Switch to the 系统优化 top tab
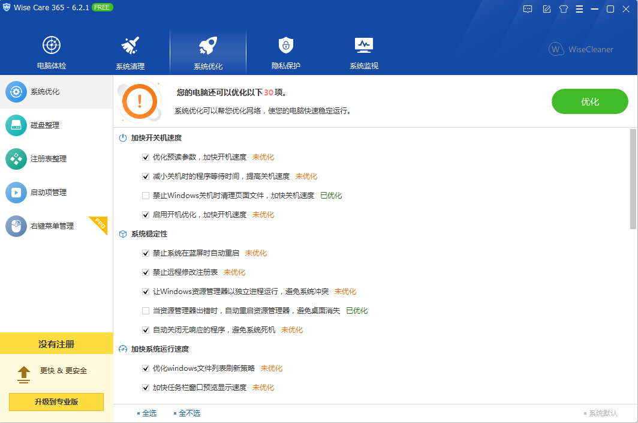 pos(208,52)
